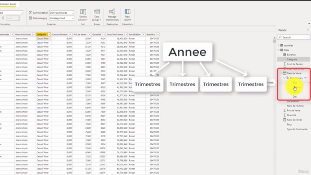The width and height of the screenshot is (311, 175).
Task: Click the sigma icon for Quantité
Action: (285, 115)
